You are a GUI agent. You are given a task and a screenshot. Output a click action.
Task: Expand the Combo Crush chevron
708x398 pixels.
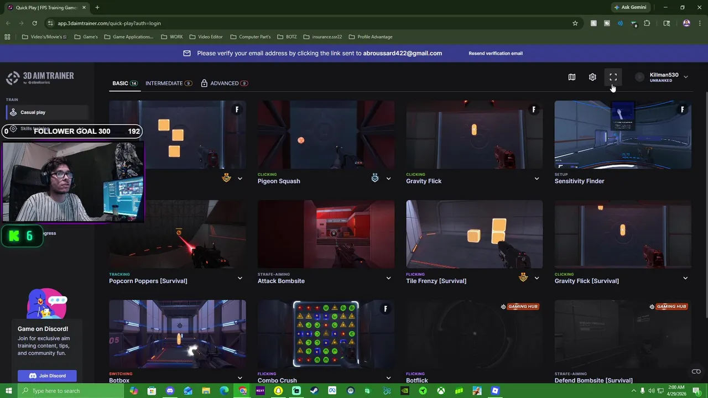388,378
